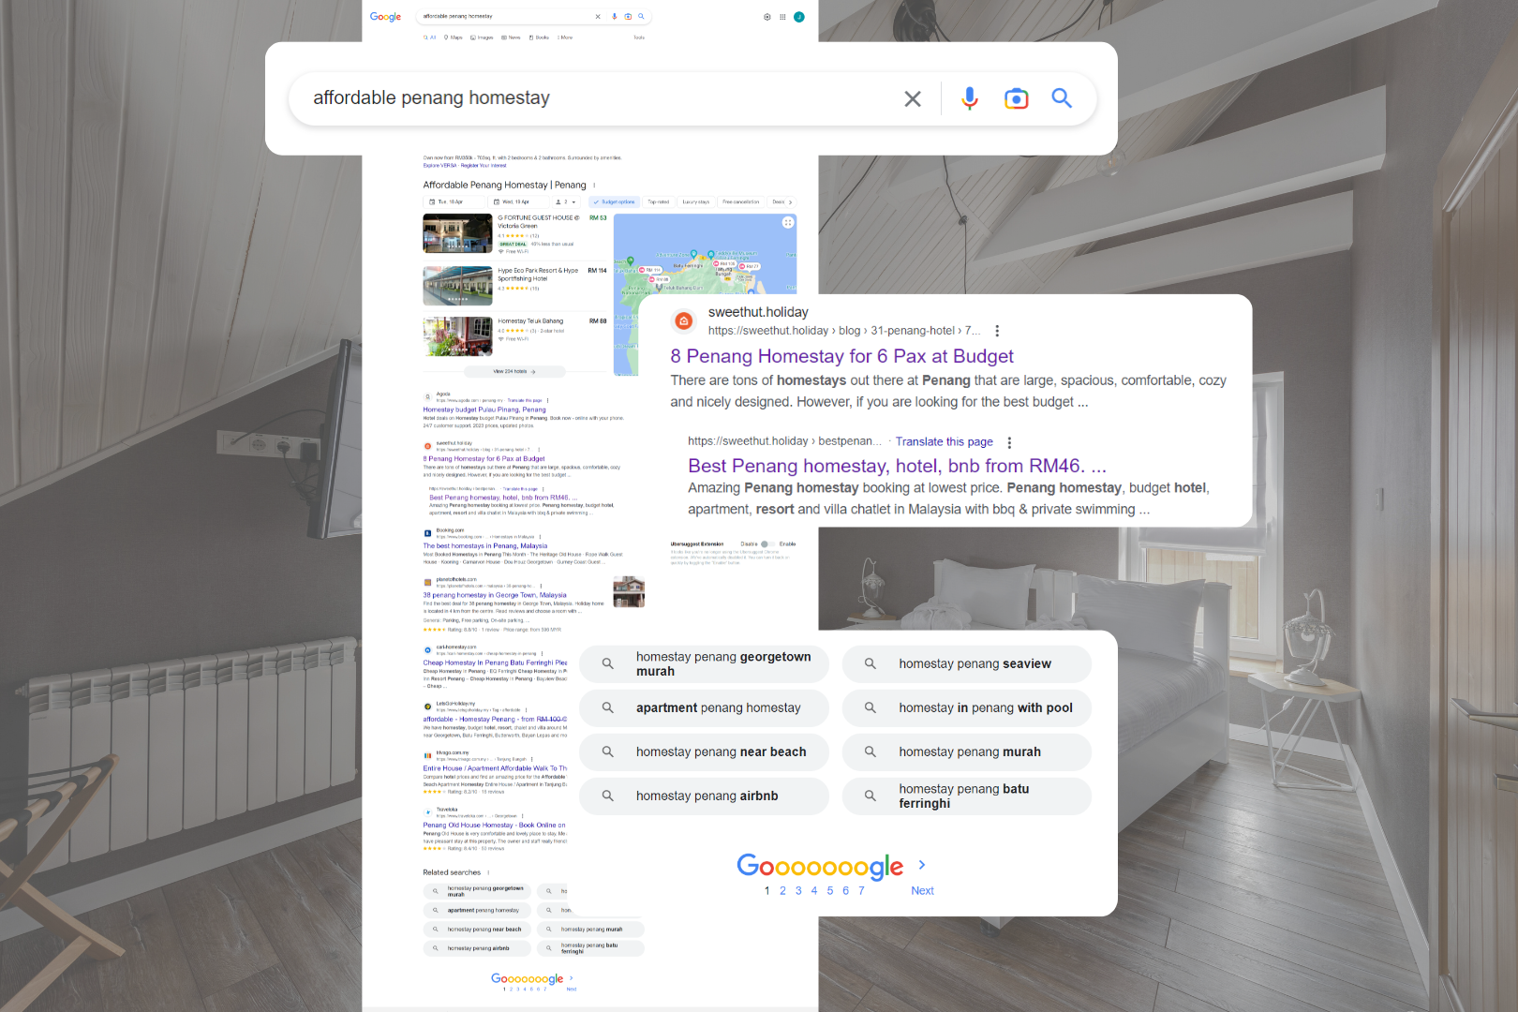Toggle the 'Free cancellation' filter chip
Viewport: 1518px width, 1012px height.
[741, 201]
